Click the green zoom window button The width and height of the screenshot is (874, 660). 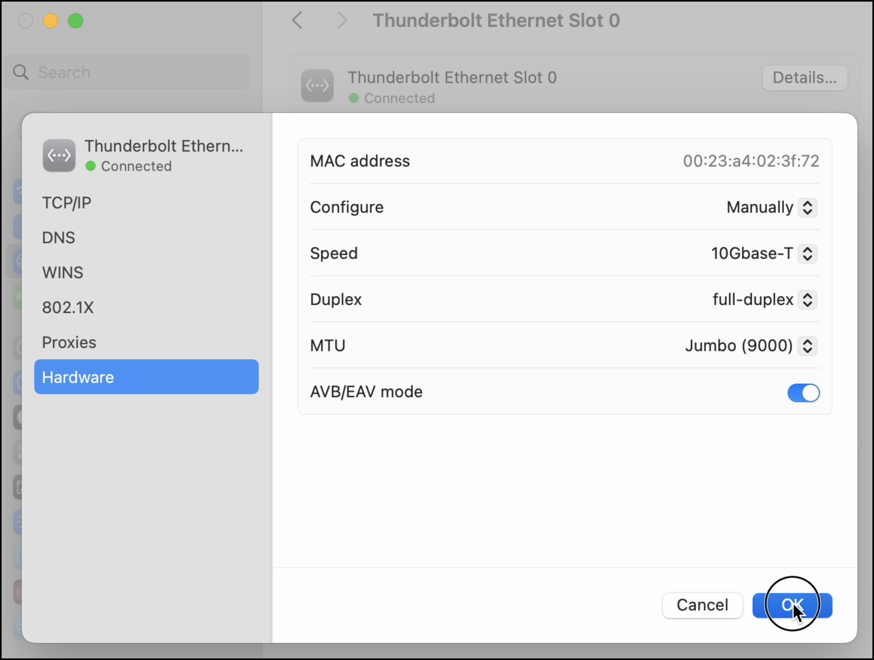pyautogui.click(x=75, y=21)
